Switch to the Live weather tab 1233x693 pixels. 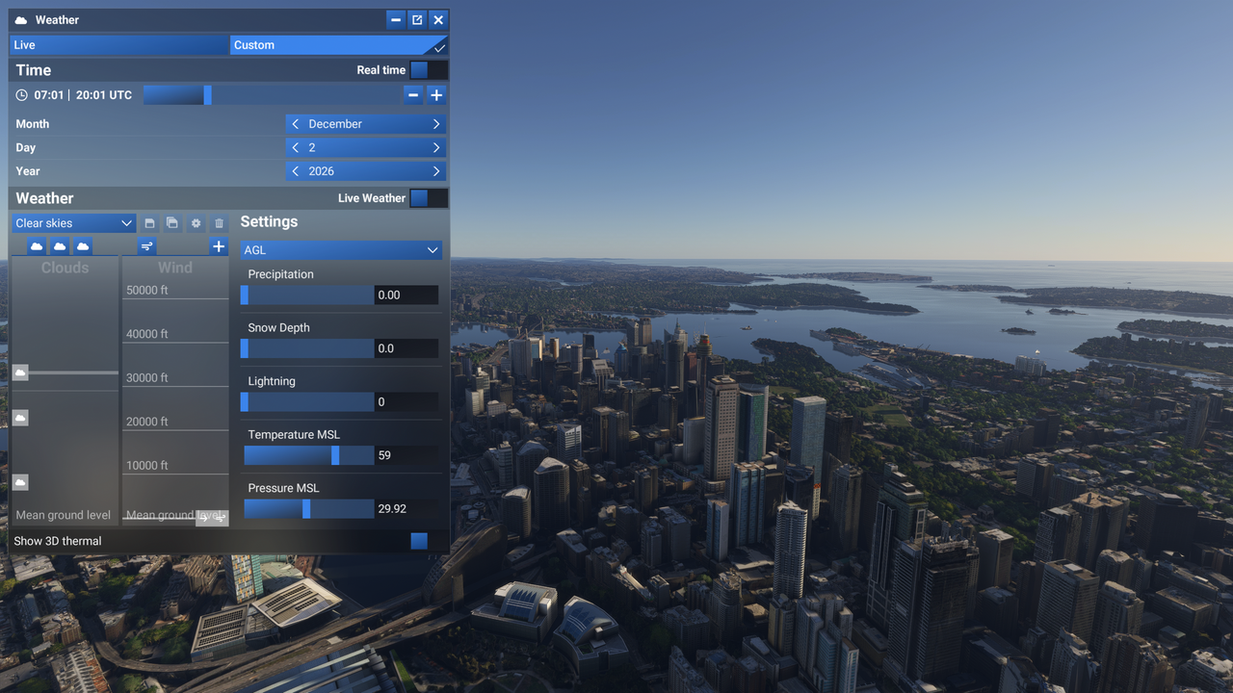pyautogui.click(x=119, y=45)
